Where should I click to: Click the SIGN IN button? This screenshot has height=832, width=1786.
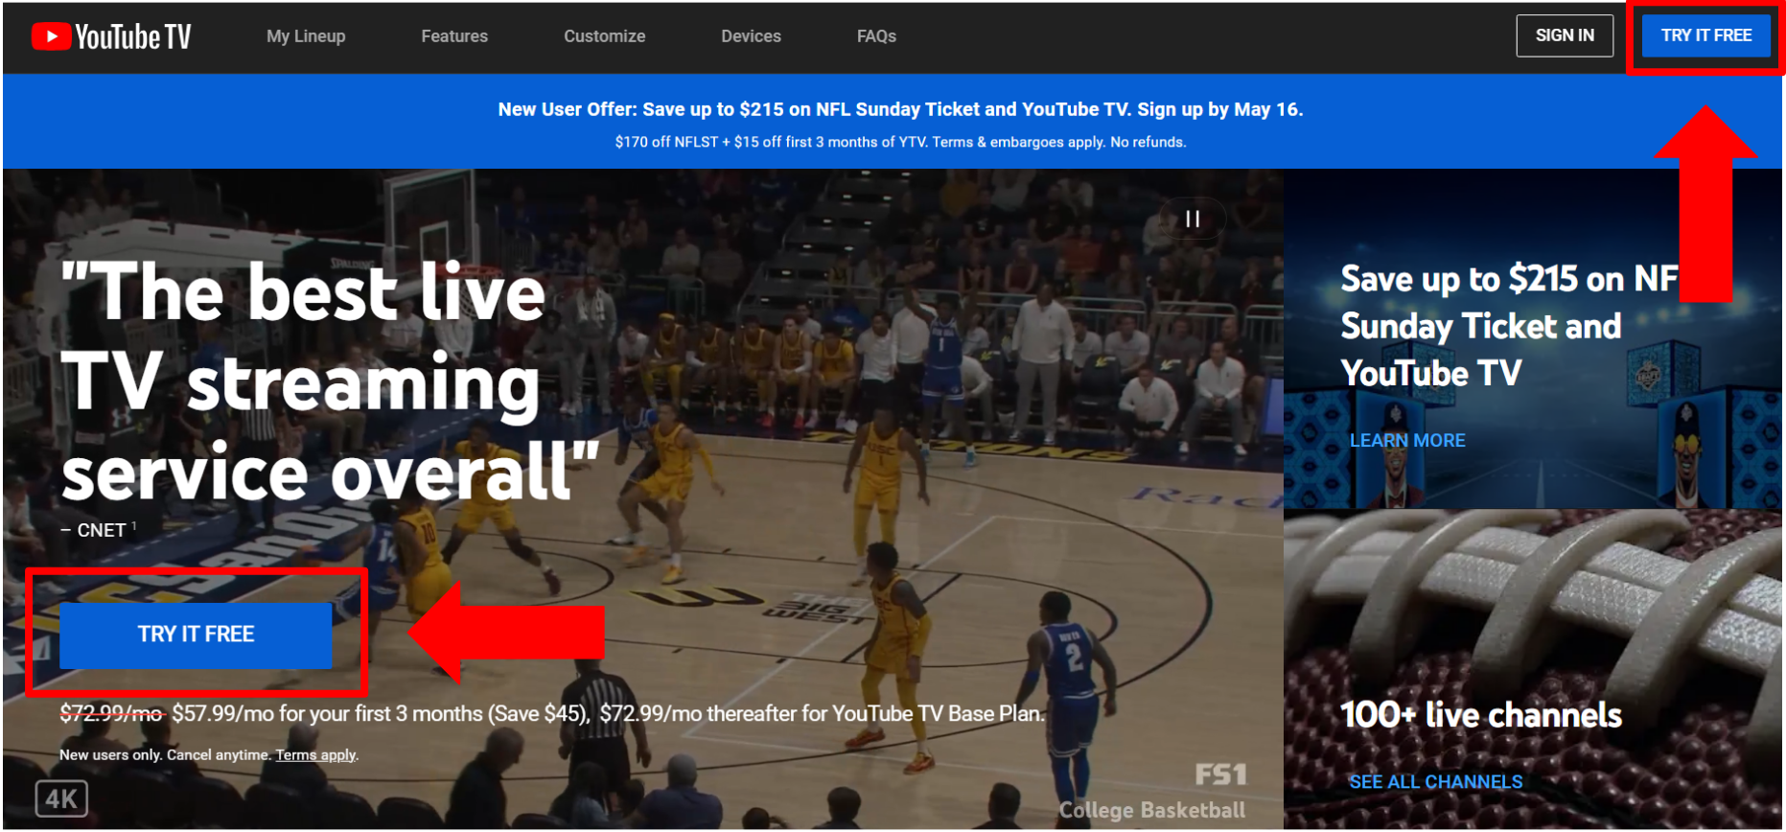(x=1565, y=35)
